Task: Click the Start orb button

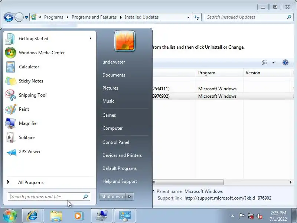Action: click(x=10, y=216)
